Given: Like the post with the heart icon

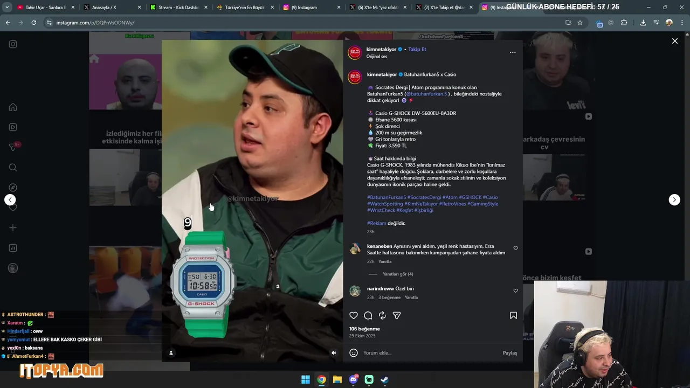Looking at the screenshot, I should tap(354, 315).
